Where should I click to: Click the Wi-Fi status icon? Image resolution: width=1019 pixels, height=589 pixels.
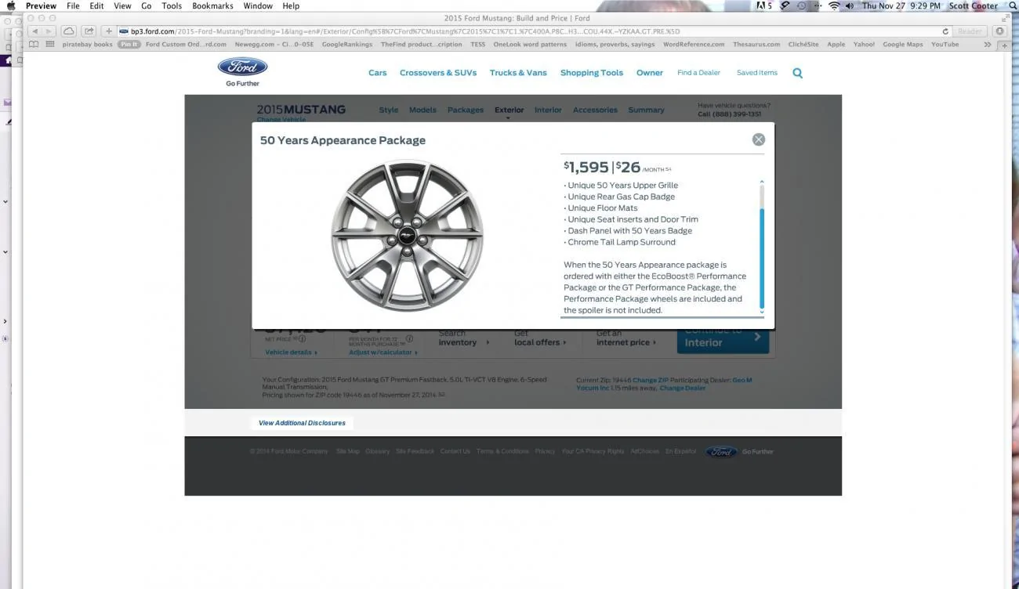click(833, 5)
